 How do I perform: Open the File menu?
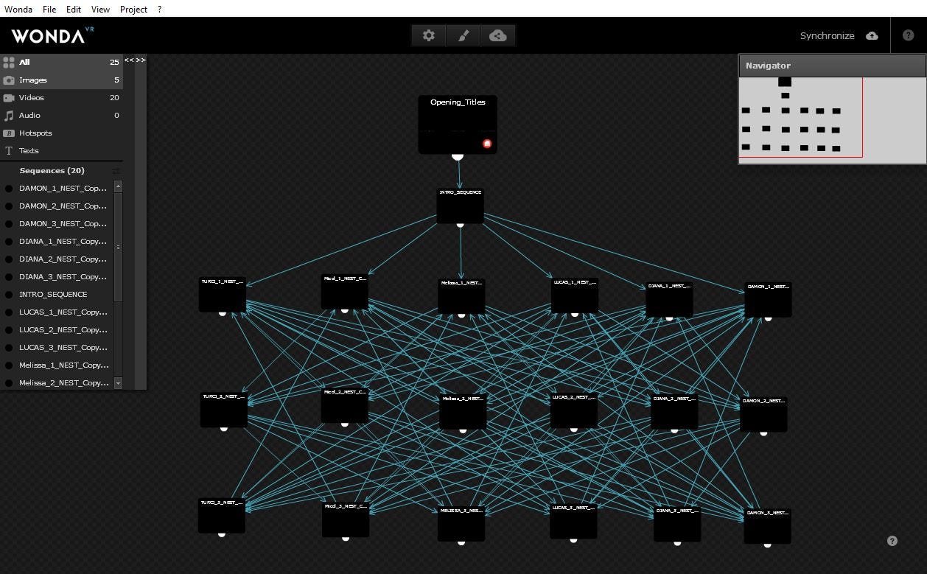pyautogui.click(x=49, y=10)
